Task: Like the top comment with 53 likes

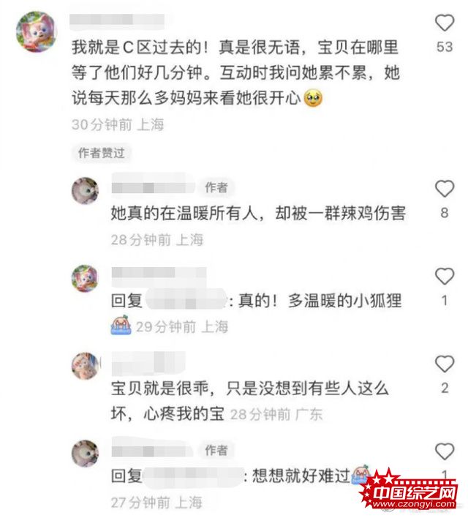Action: tap(444, 23)
